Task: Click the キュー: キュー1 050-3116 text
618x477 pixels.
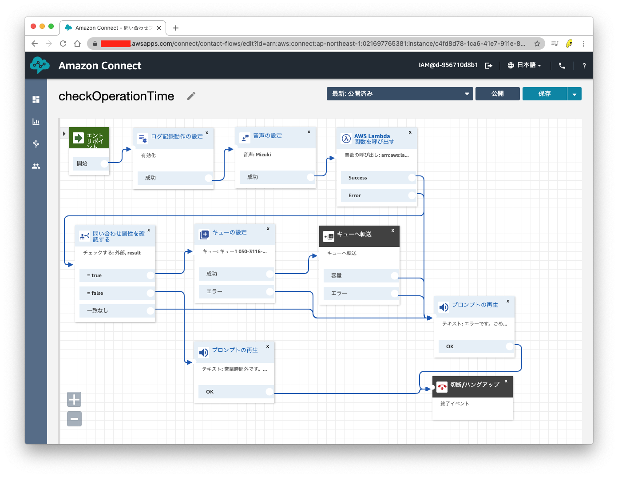Action: (234, 251)
